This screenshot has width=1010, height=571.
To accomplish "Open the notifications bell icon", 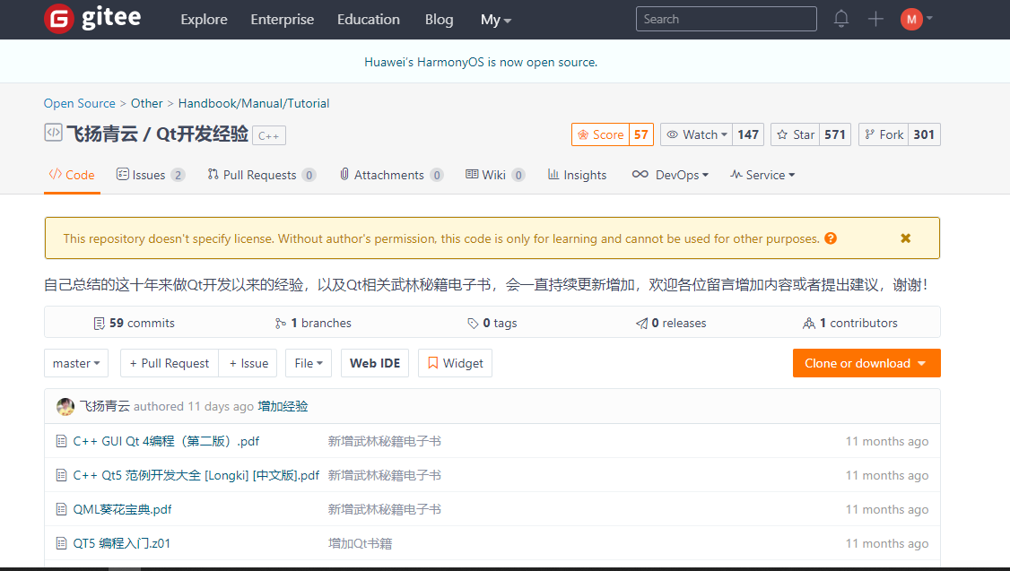I will [x=840, y=19].
